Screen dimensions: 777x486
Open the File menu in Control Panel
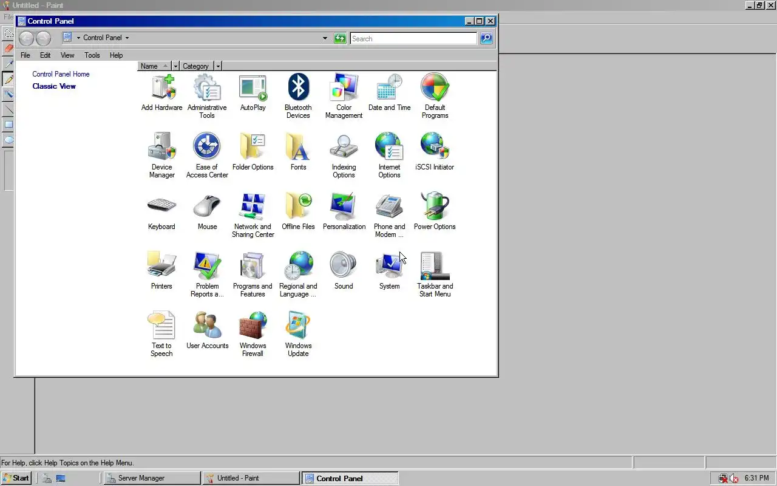click(x=25, y=55)
